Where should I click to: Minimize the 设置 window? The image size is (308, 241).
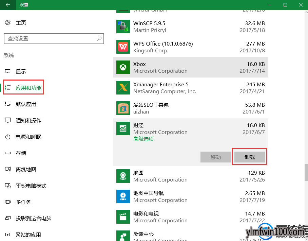(x=270, y=5)
